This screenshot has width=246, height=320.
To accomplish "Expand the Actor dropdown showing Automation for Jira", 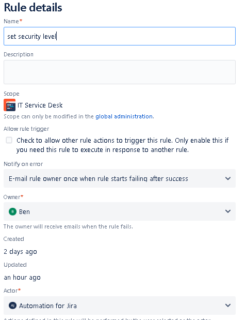I will [120, 306].
